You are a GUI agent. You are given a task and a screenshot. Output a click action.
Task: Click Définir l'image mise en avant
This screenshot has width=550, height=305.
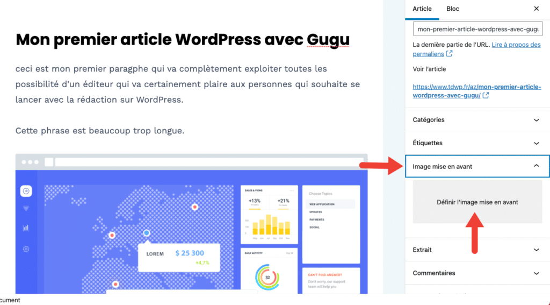477,202
